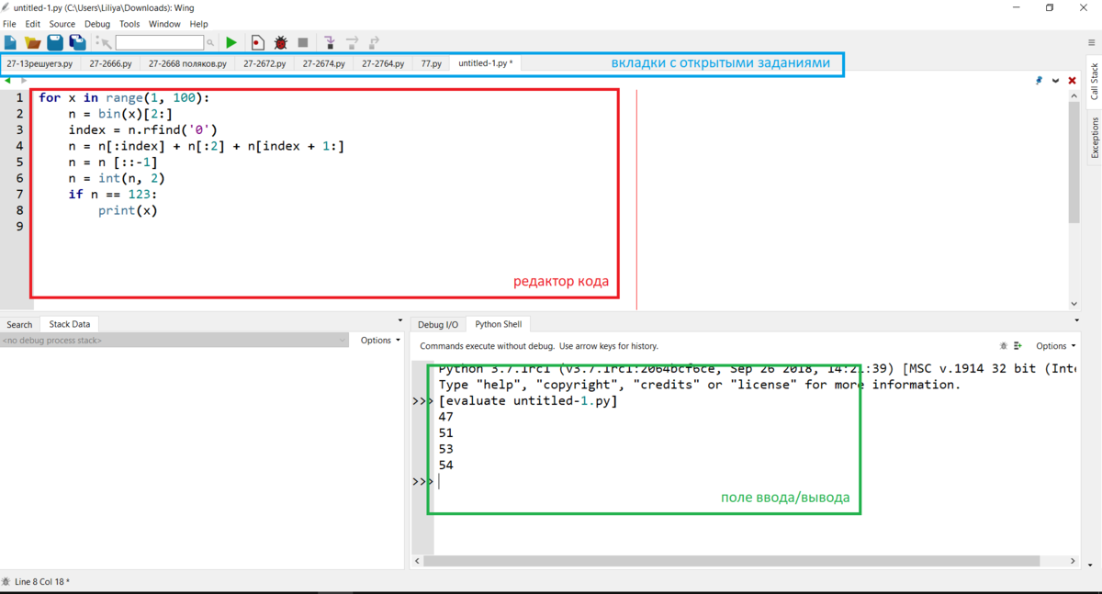Click the goto-definition arrow icon beside search box
The image size is (1102, 594).
pos(105,42)
